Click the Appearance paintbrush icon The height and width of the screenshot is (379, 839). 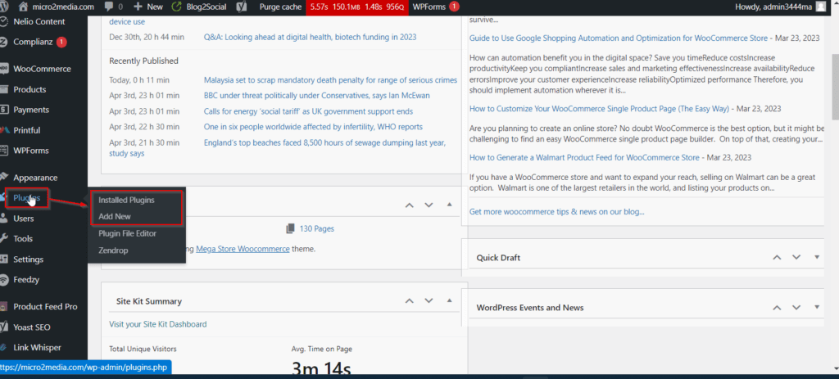point(4,177)
